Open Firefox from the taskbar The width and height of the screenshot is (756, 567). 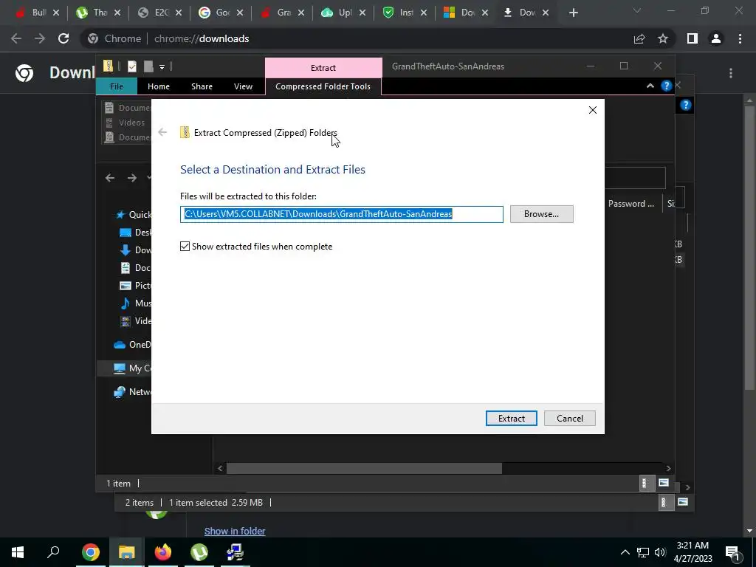coord(162,552)
